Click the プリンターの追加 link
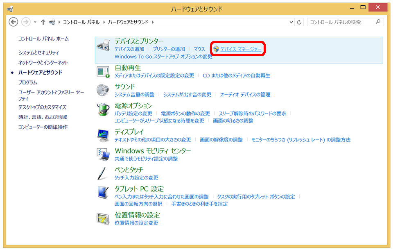 pos(169,49)
